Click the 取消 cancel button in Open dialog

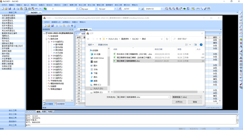pos(195,102)
